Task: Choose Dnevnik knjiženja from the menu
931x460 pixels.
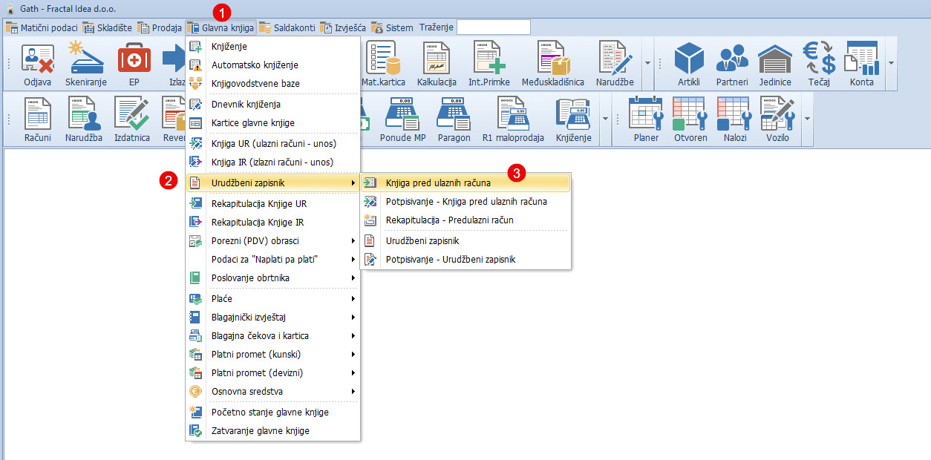Action: (x=246, y=105)
